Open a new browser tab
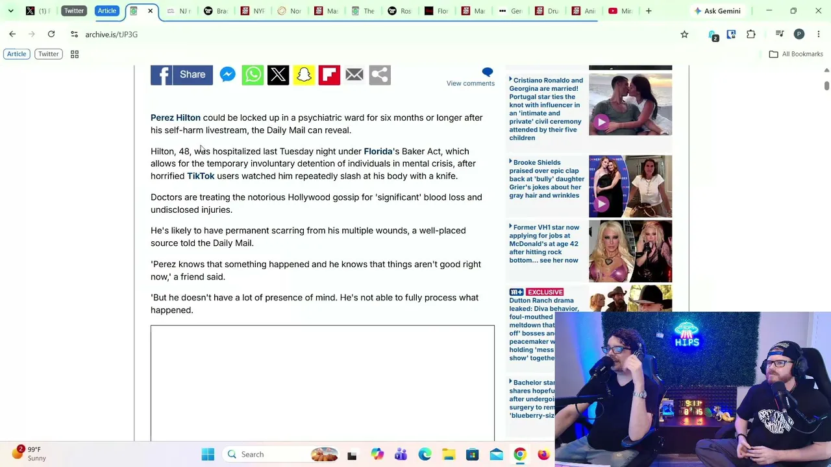Viewport: 831px width, 467px height. click(x=649, y=11)
